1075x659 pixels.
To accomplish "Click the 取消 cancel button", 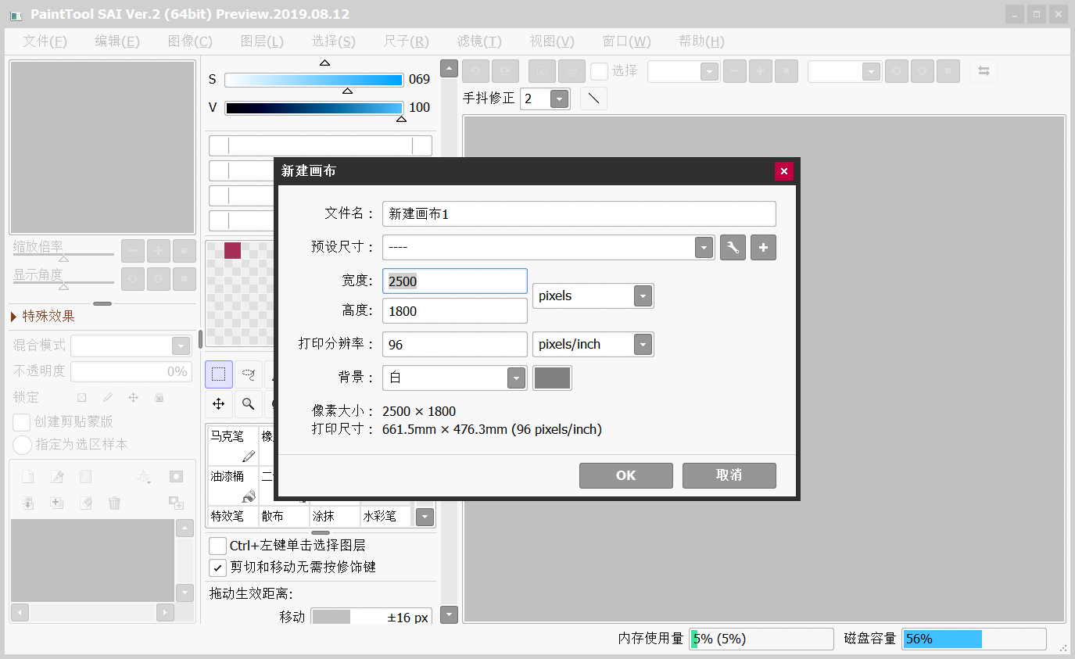I will [x=729, y=475].
